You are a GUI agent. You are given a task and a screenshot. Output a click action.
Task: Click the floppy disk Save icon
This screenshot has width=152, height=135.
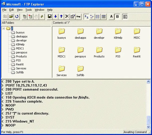[50, 16]
